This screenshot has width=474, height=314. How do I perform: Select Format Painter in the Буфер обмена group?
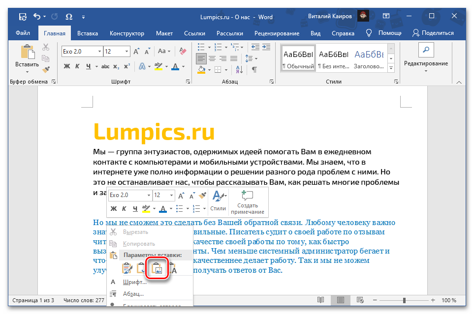pyautogui.click(x=46, y=70)
